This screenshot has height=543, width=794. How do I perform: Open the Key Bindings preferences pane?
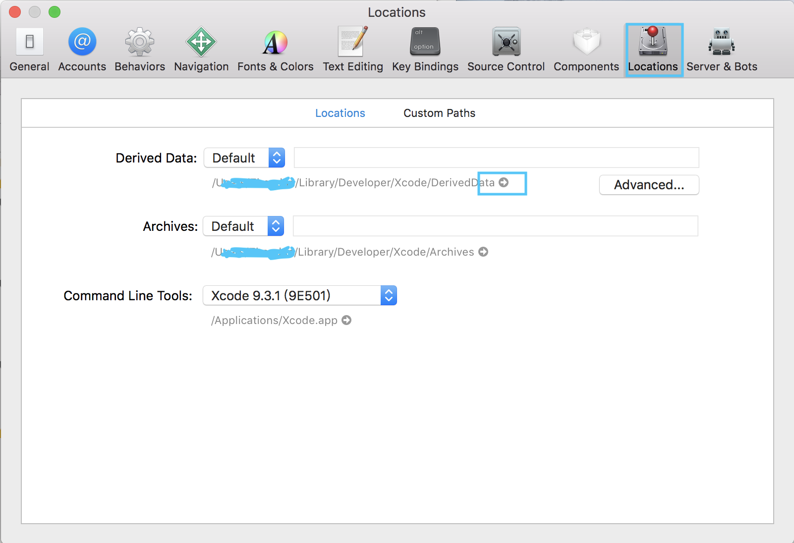coord(425,50)
